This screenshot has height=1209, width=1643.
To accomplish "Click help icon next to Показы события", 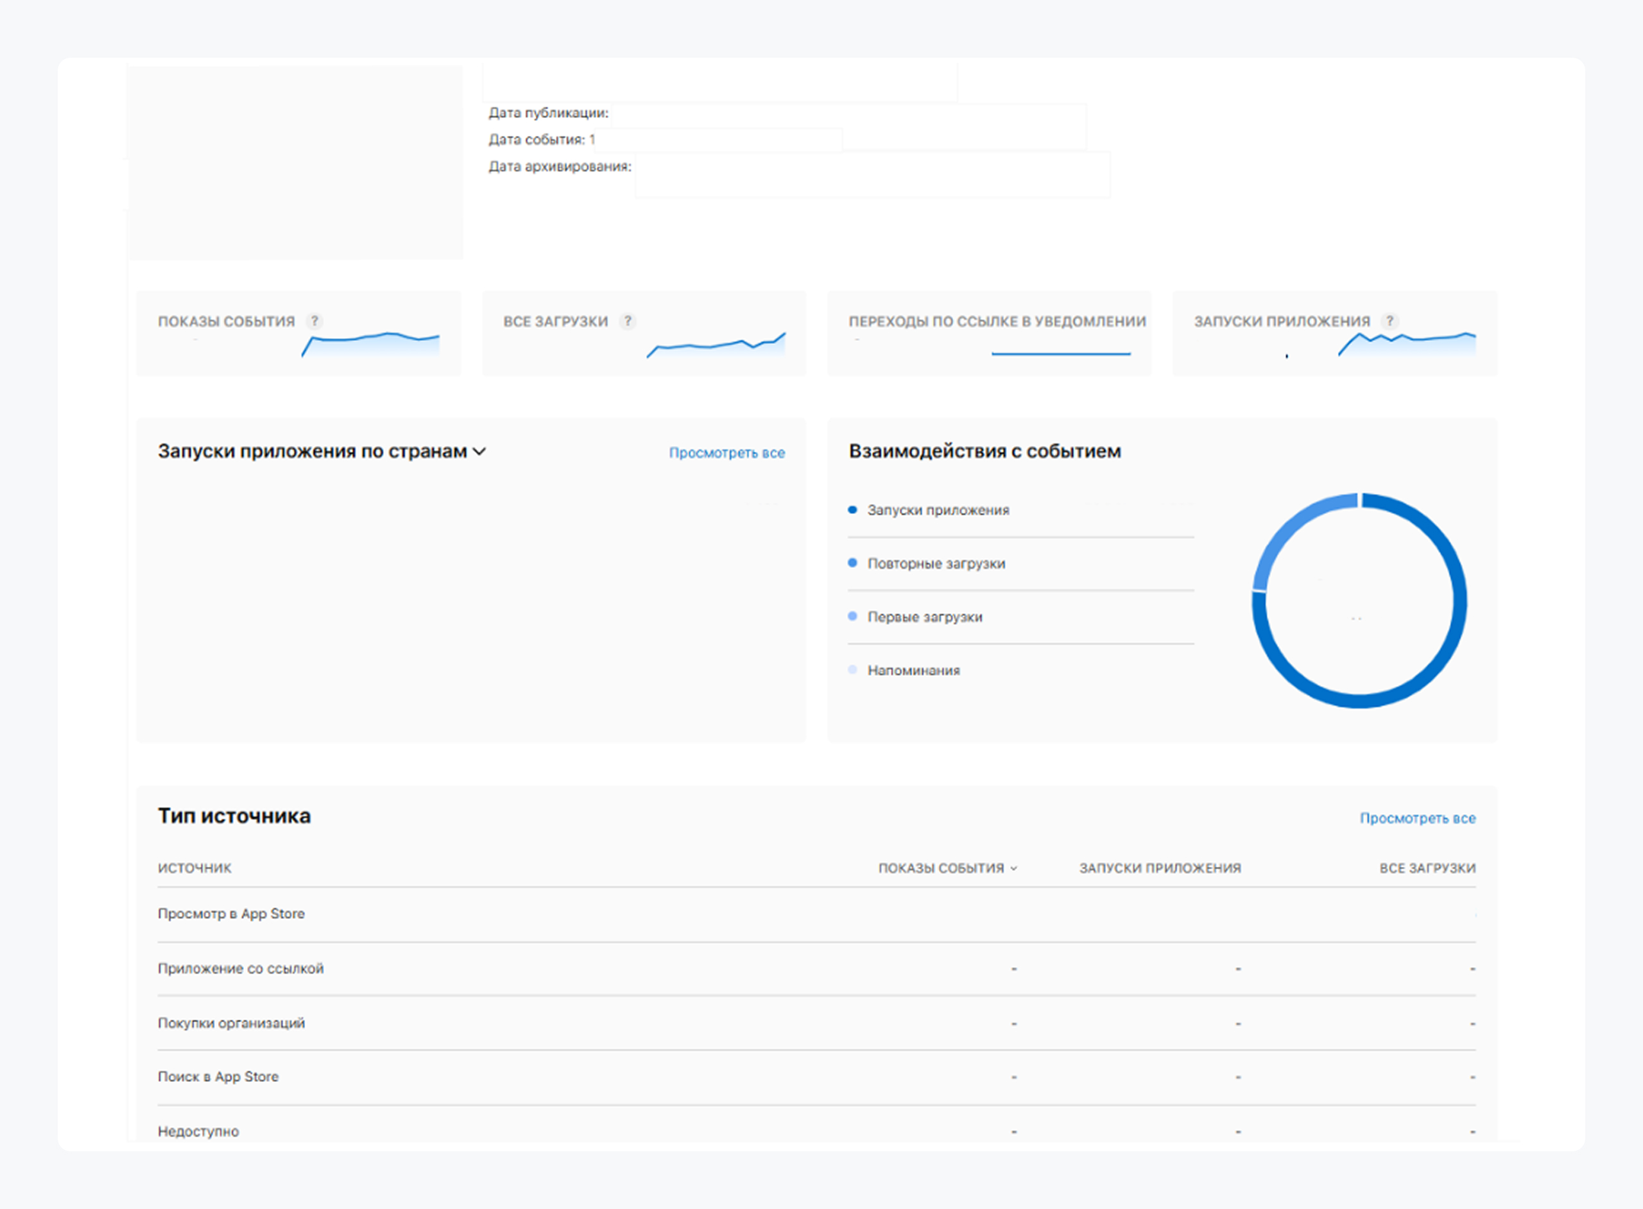I will 314,322.
